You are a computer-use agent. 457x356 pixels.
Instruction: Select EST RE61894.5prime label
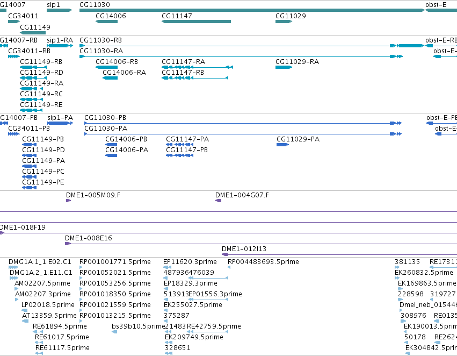pyautogui.click(x=60, y=326)
